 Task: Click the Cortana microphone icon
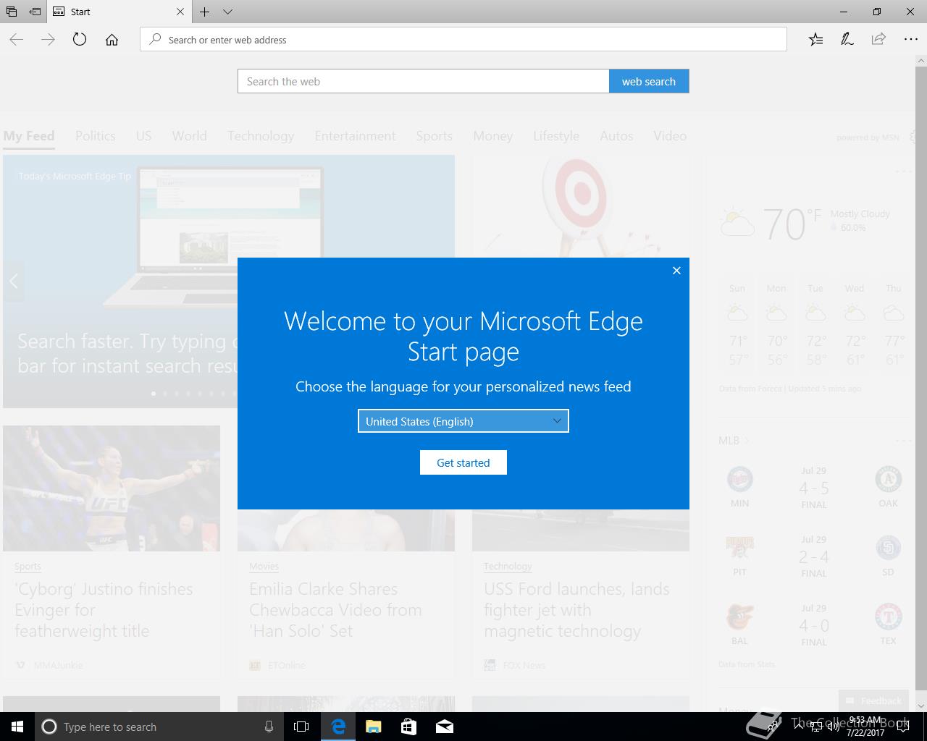[269, 727]
